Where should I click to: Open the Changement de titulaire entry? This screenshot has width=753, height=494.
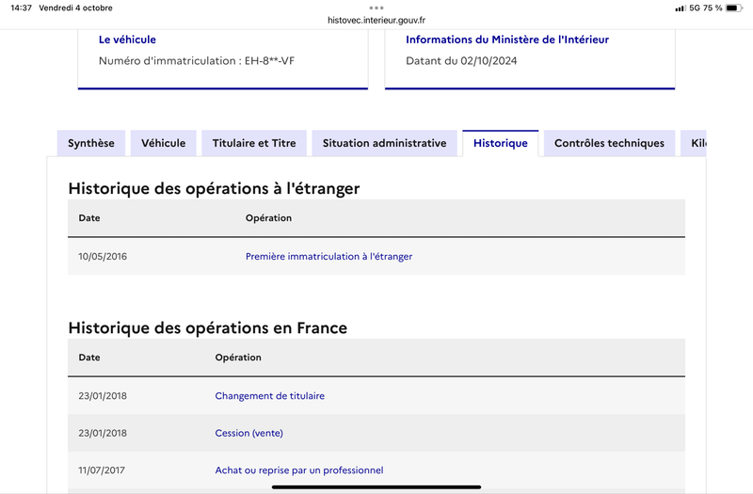[270, 396]
